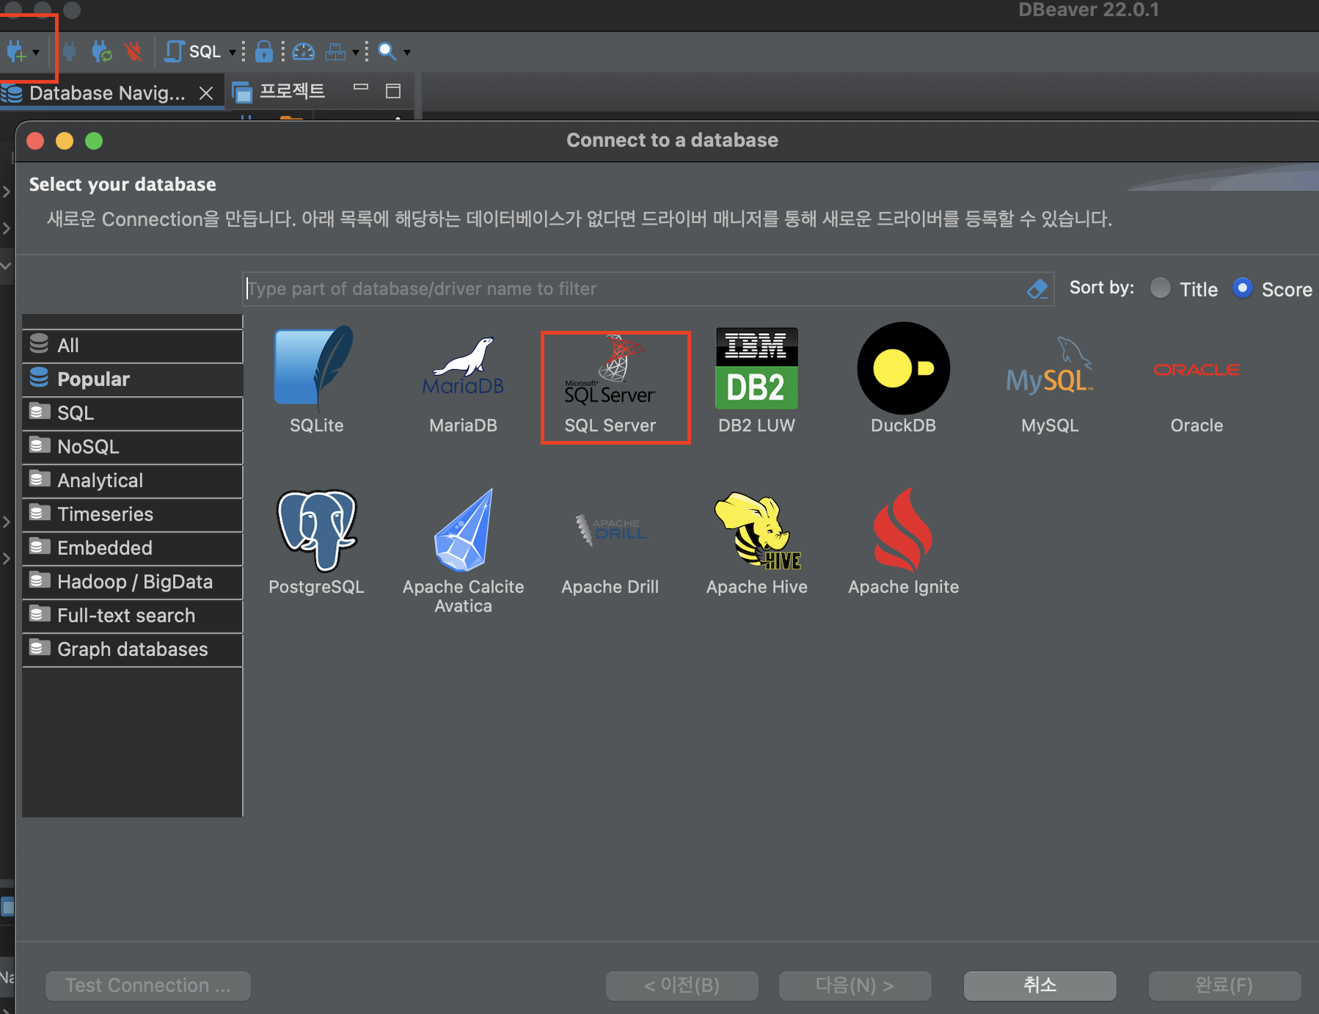Expand the search dropdown arrow
This screenshot has height=1014, width=1319.
tap(407, 53)
